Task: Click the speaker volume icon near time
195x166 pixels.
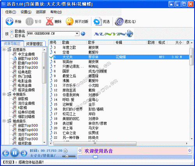Action: point(65,151)
